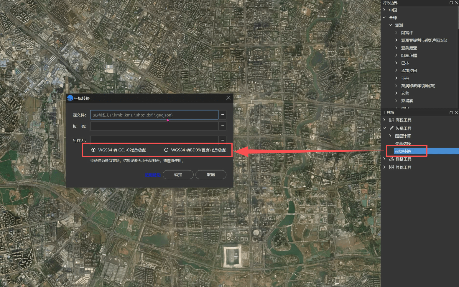Select the 巴林 country label
This screenshot has width=459, height=287.
tap(405, 63)
